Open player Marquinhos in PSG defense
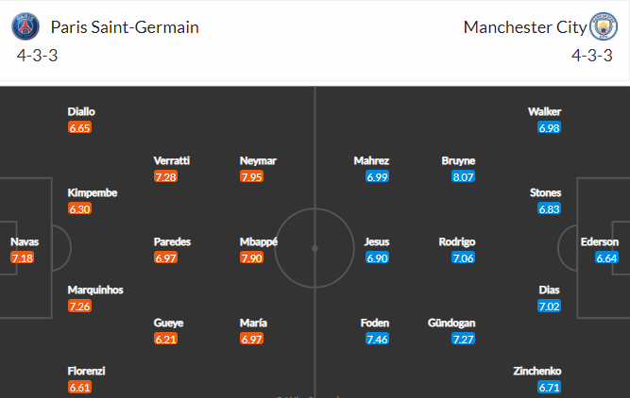The height and width of the screenshot is (398, 630). (x=95, y=290)
